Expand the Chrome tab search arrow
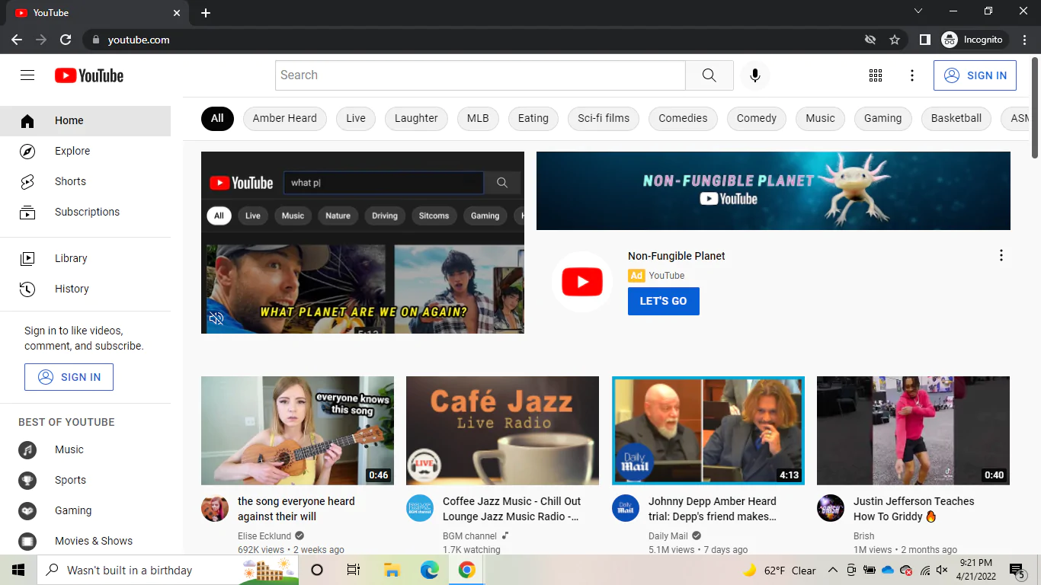The image size is (1041, 585). coord(918,11)
